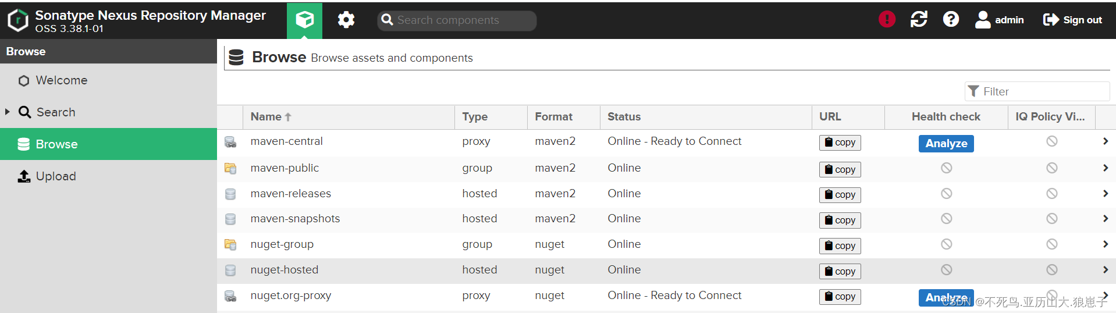The width and height of the screenshot is (1116, 313).
Task: Sort by the Format column header
Action: pyautogui.click(x=563, y=117)
